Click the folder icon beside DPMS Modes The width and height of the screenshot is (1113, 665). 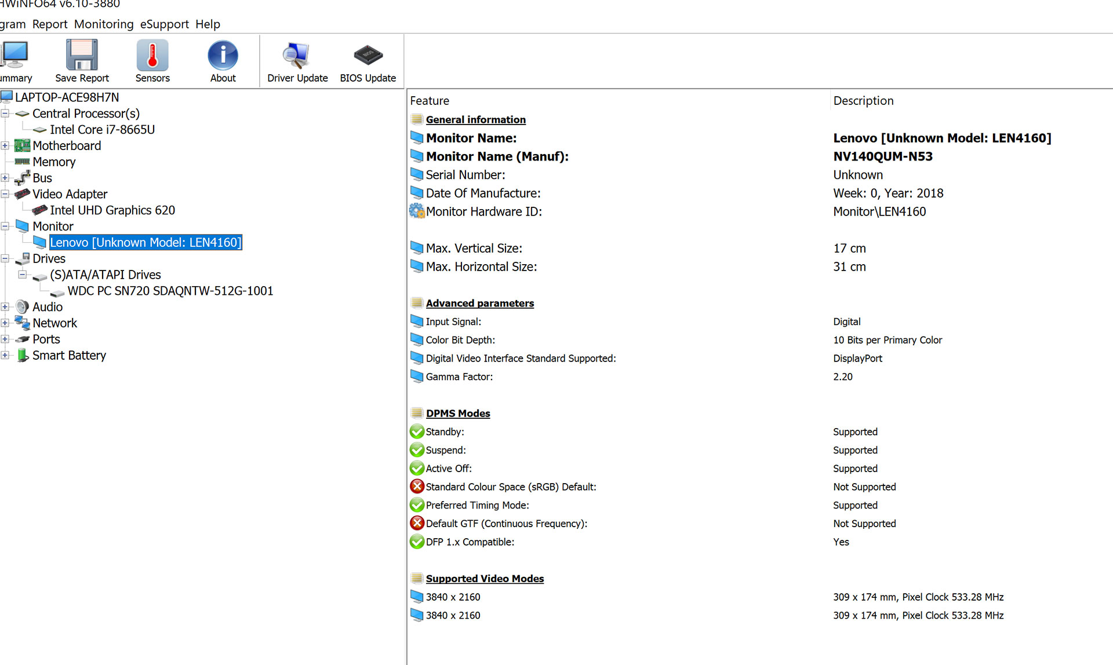(x=417, y=413)
